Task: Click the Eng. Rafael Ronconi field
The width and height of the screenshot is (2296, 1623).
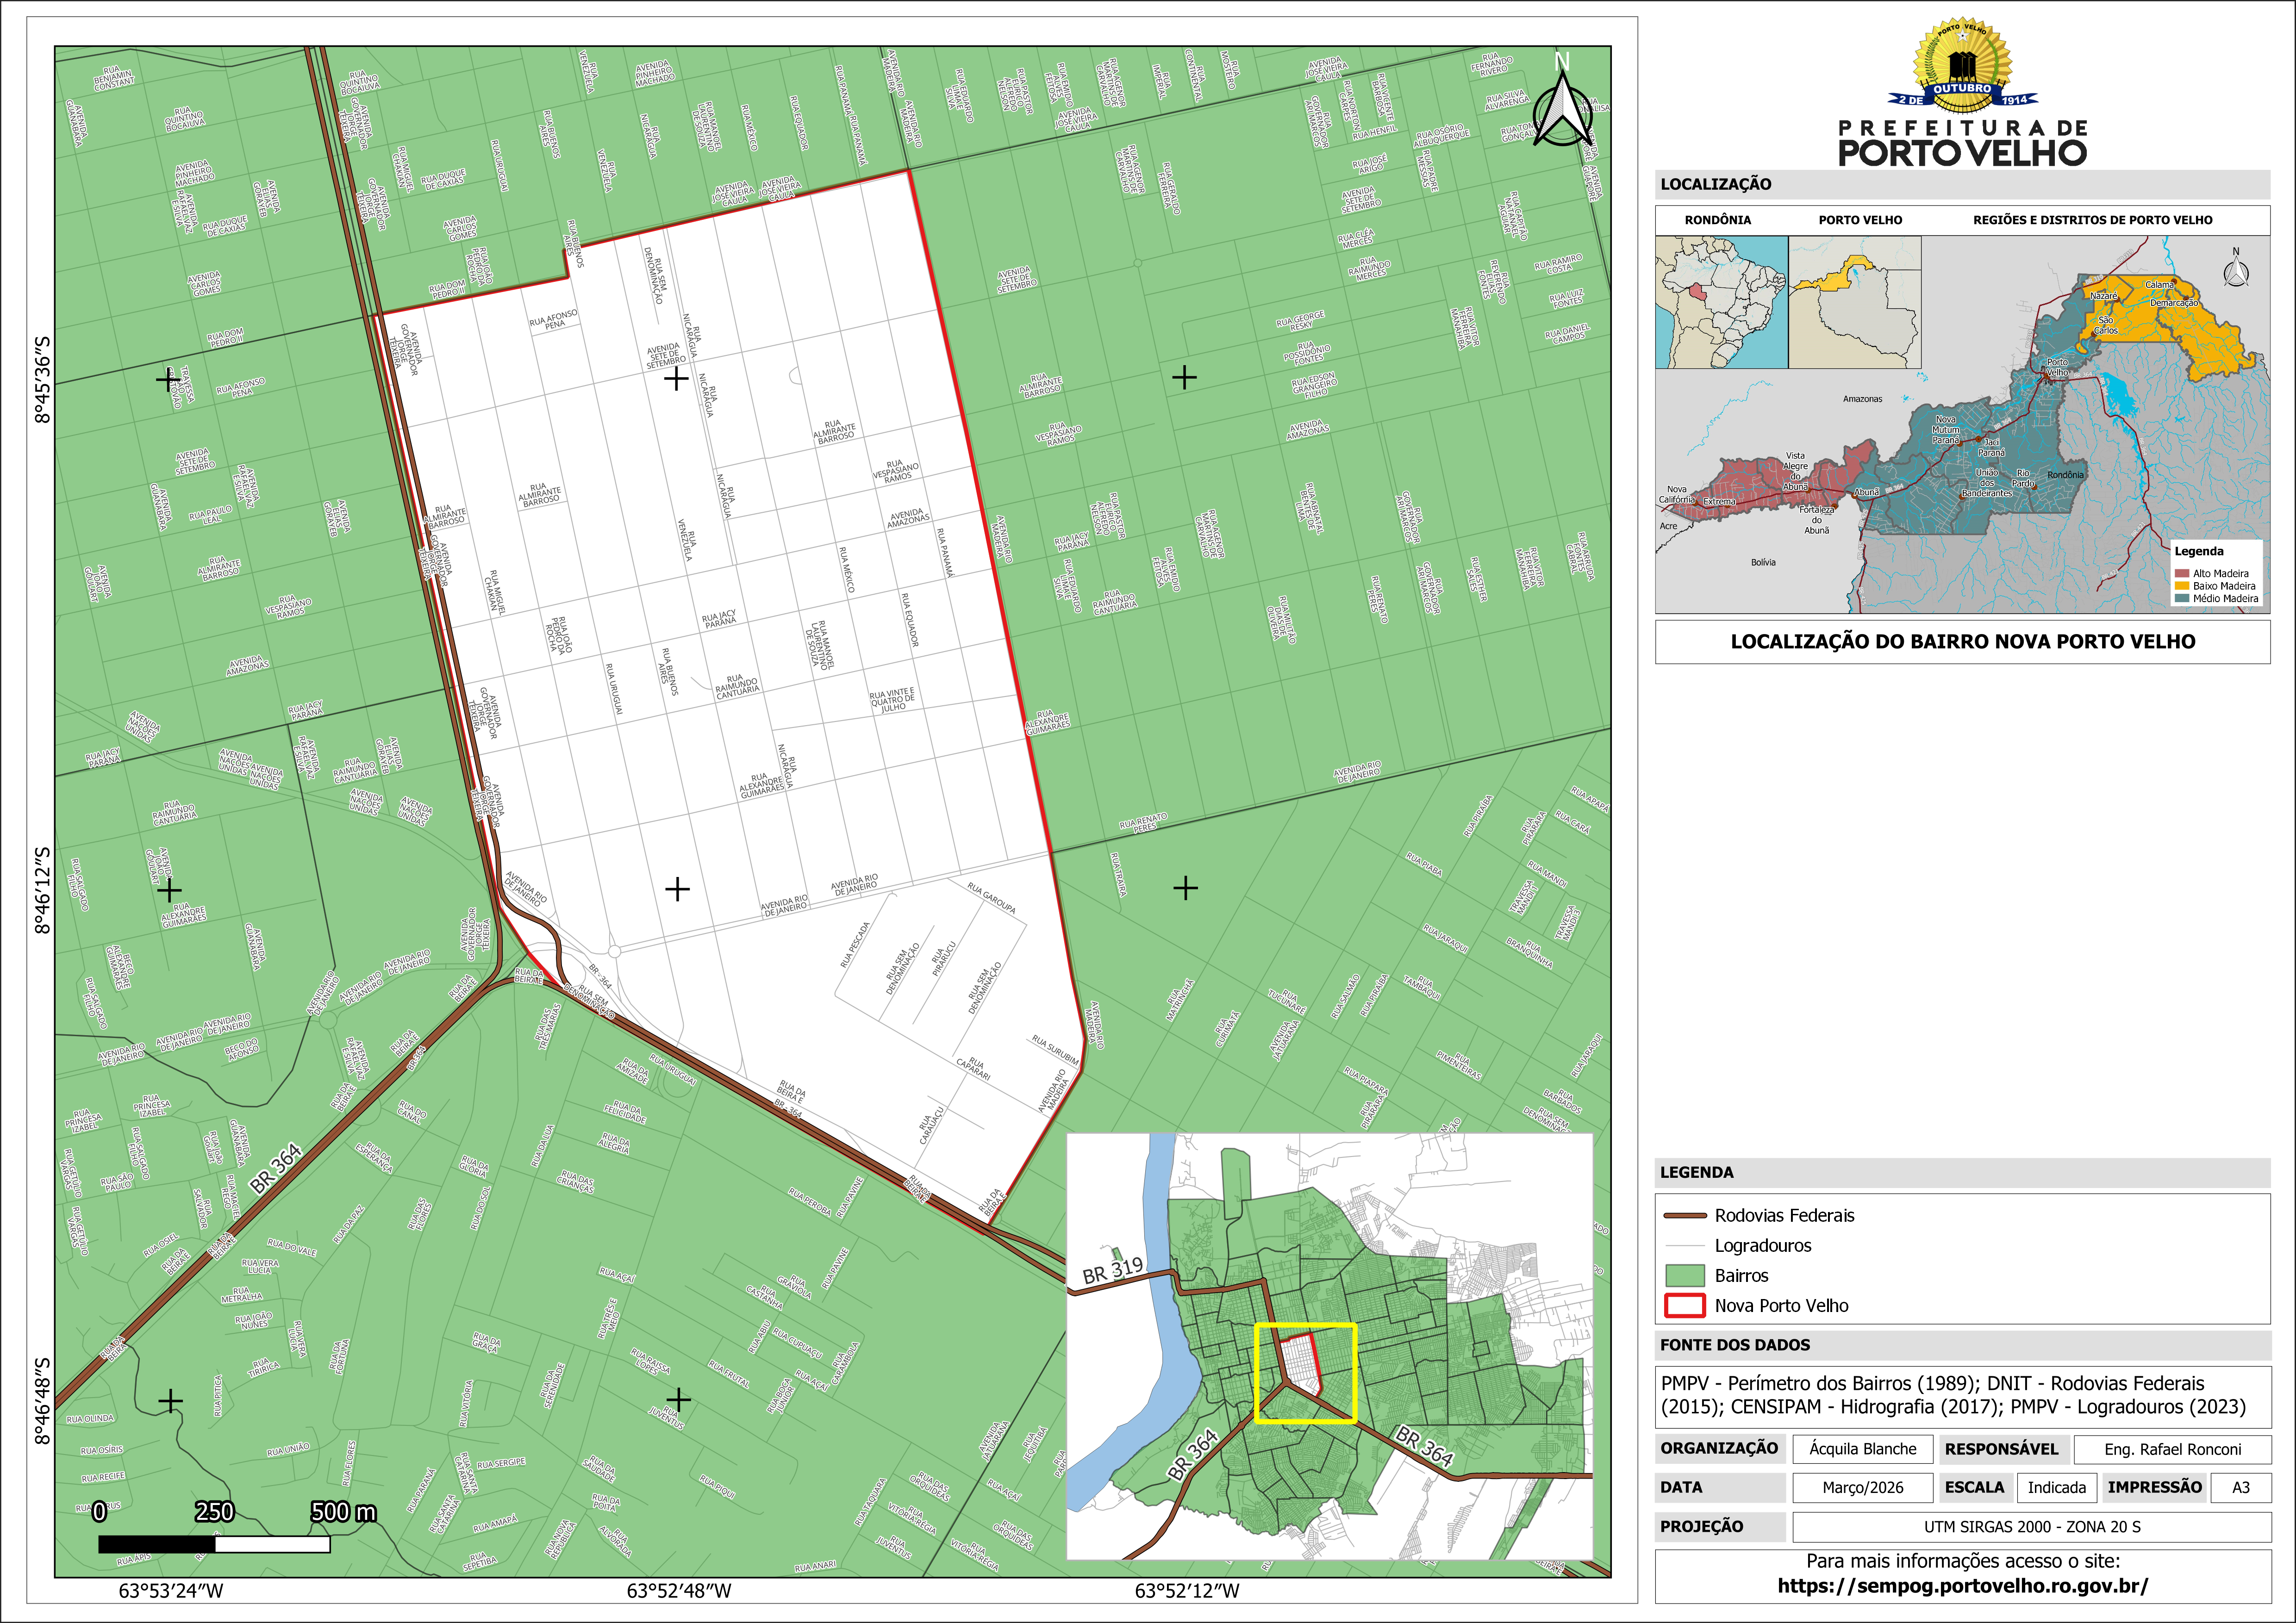Action: [x=2172, y=1449]
